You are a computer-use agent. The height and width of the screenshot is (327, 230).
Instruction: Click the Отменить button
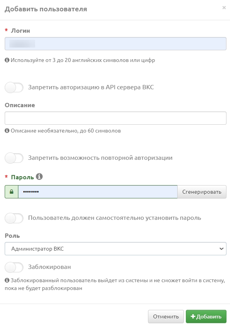click(x=166, y=316)
